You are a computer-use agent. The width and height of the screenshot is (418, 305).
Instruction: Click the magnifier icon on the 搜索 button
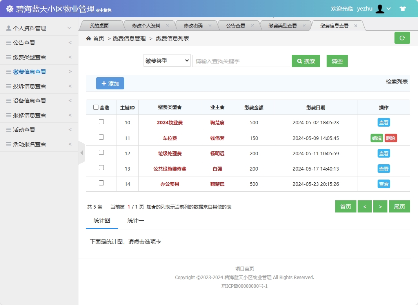pos(299,61)
